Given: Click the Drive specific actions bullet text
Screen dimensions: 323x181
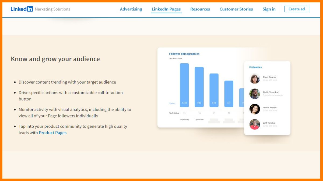Looking at the screenshot, I should (x=71, y=96).
